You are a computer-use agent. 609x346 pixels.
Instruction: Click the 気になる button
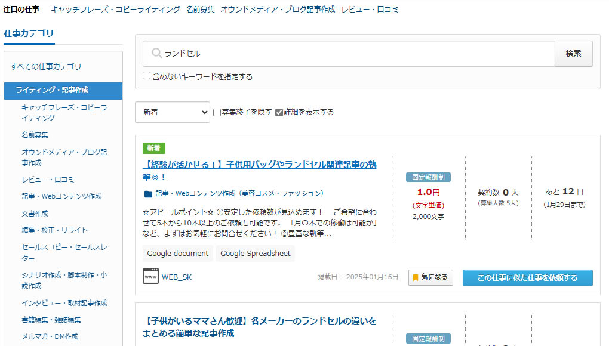[x=430, y=277]
